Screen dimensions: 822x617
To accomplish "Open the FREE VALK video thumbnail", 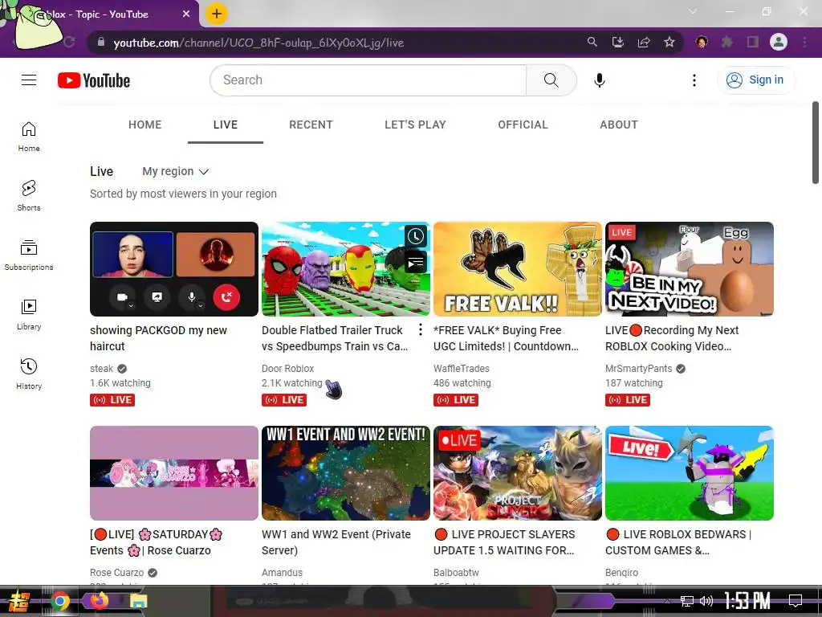I will [x=518, y=269].
